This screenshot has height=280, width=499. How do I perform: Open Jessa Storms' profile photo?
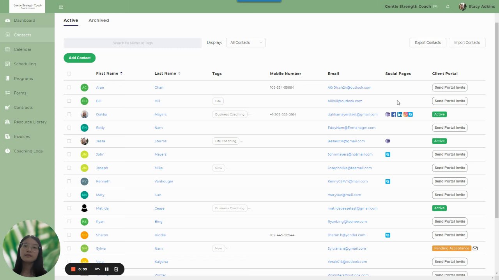pyautogui.click(x=84, y=141)
